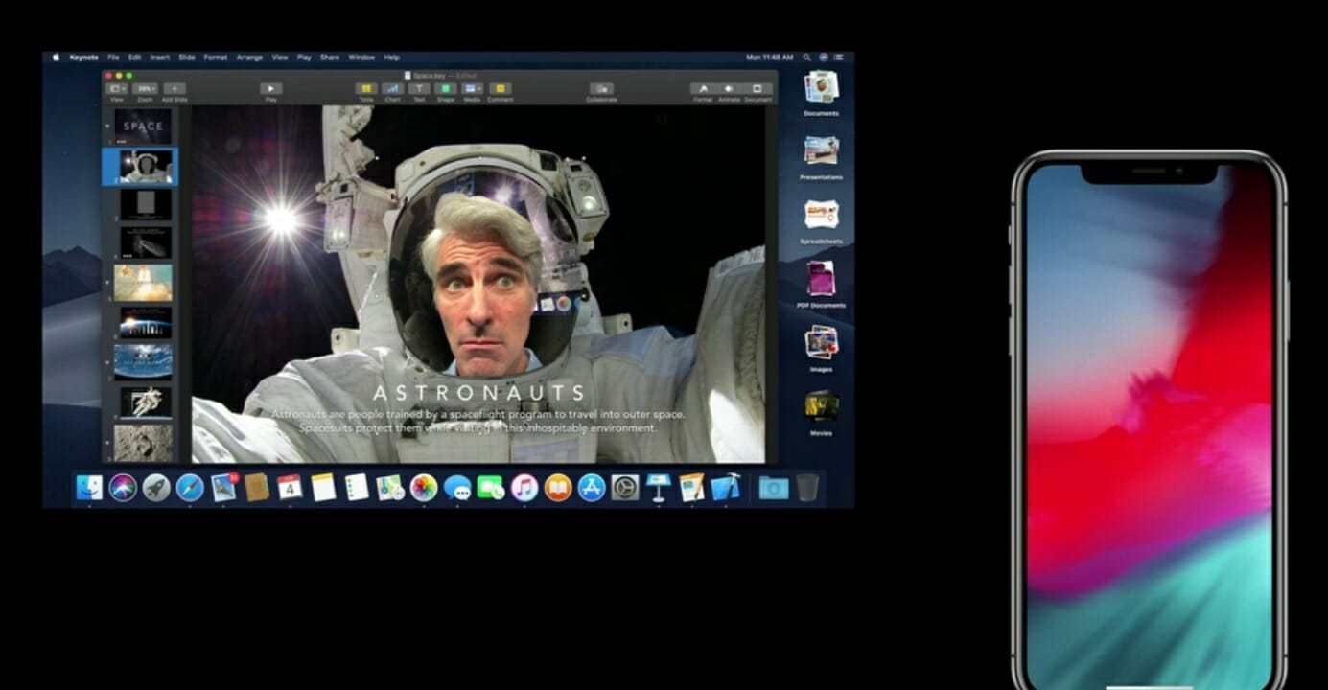Viewport: 1328px width, 690px height.
Task: Select the SPACE title slide thumbnail
Action: pos(144,126)
